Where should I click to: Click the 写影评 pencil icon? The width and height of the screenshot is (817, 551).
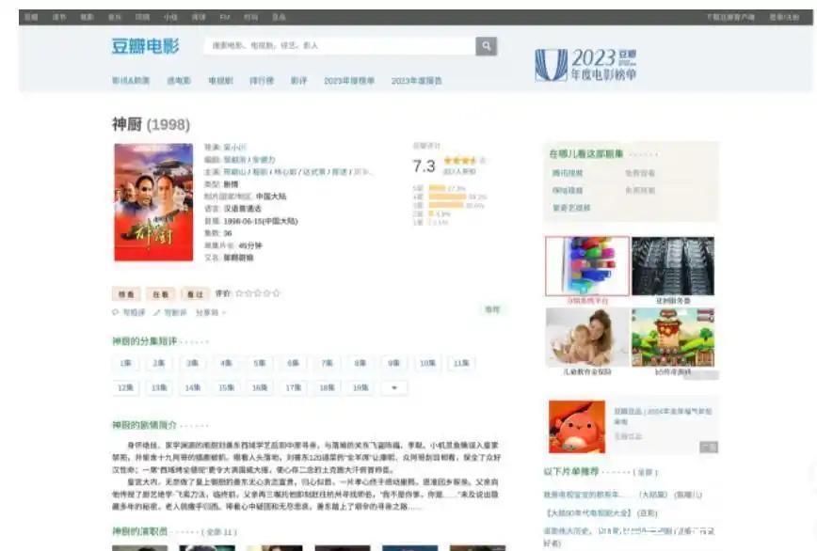pyautogui.click(x=157, y=312)
